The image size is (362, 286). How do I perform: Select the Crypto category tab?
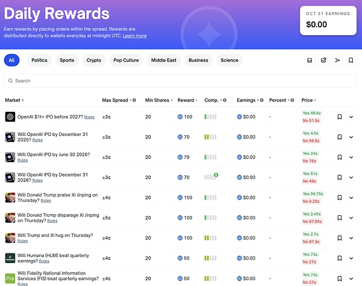[x=94, y=60]
